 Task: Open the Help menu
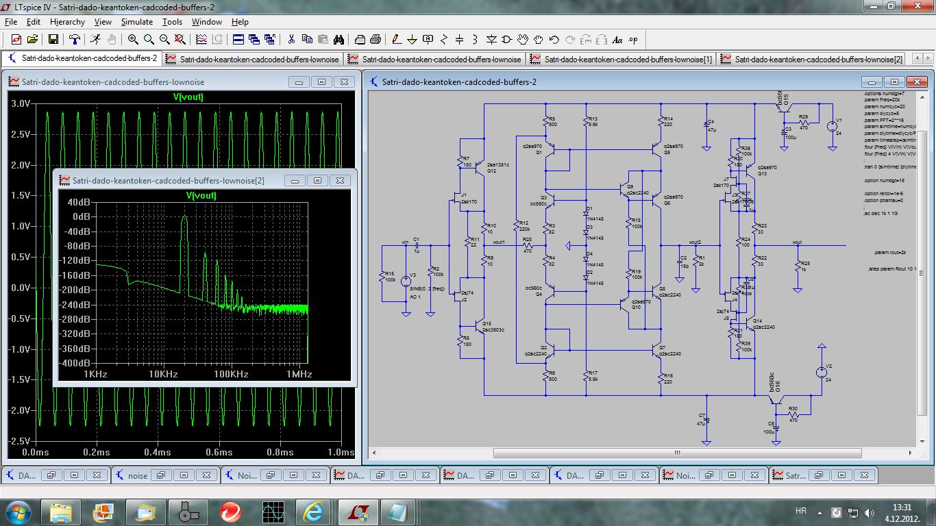[x=240, y=22]
